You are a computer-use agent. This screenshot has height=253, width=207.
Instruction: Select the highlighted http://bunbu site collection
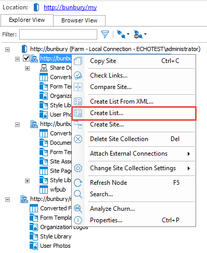coord(56,58)
